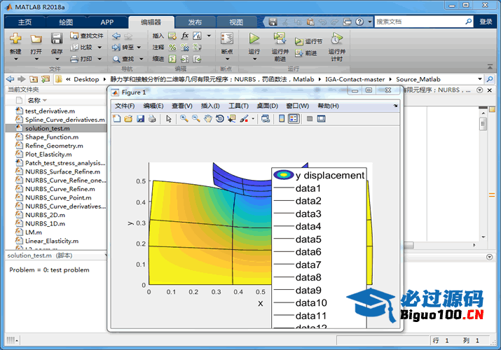Click the 打印 (Print) icon in ribbon
Image resolution: width=501 pixels, height=350 pixels.
(74, 59)
